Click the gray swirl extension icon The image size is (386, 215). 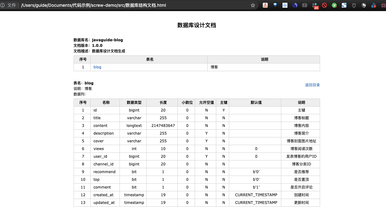coord(364,5)
